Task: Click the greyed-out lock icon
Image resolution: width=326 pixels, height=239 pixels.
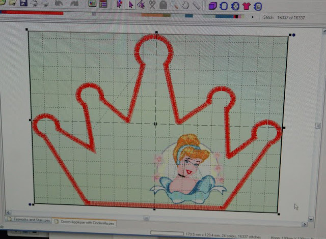Action: (x=163, y=5)
